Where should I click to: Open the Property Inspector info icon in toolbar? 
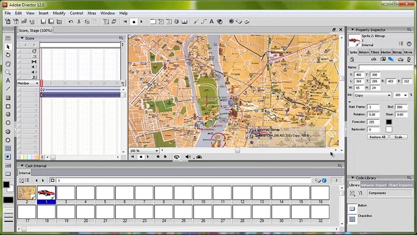(177, 22)
